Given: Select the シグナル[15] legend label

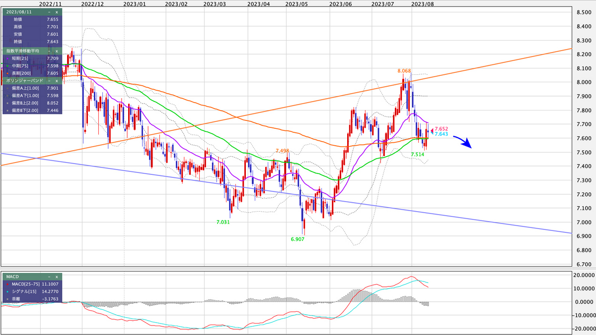Looking at the screenshot, I should [x=24, y=291].
